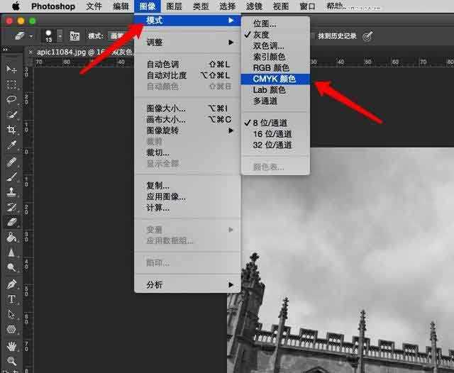This screenshot has height=373, width=454.
Task: Open the brush size preset dropdown
Action: 60,36
